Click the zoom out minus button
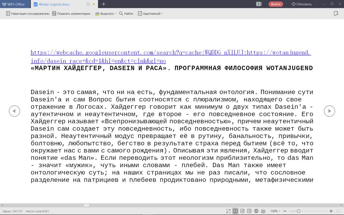344x215 pixels. [x=285, y=211]
